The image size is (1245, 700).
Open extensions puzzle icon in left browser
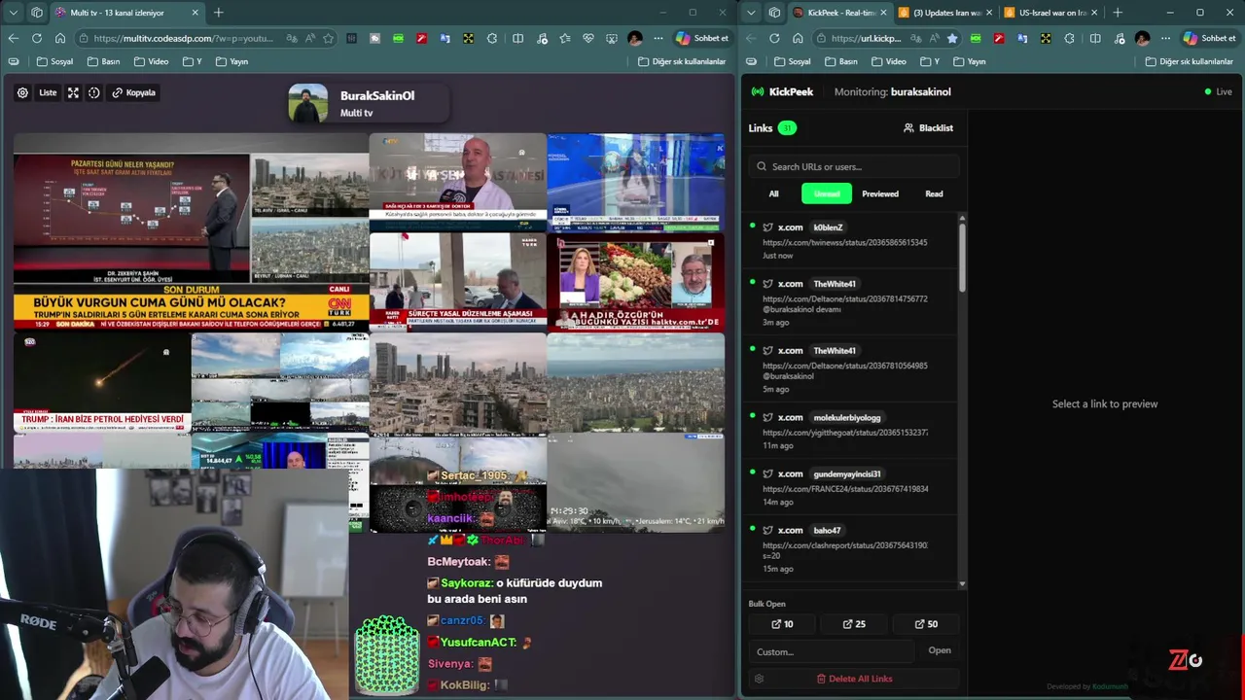(x=492, y=38)
